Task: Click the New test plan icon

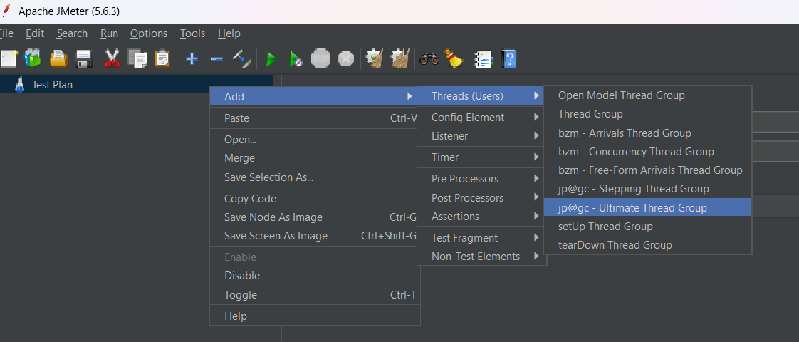Action: pyautogui.click(x=8, y=58)
